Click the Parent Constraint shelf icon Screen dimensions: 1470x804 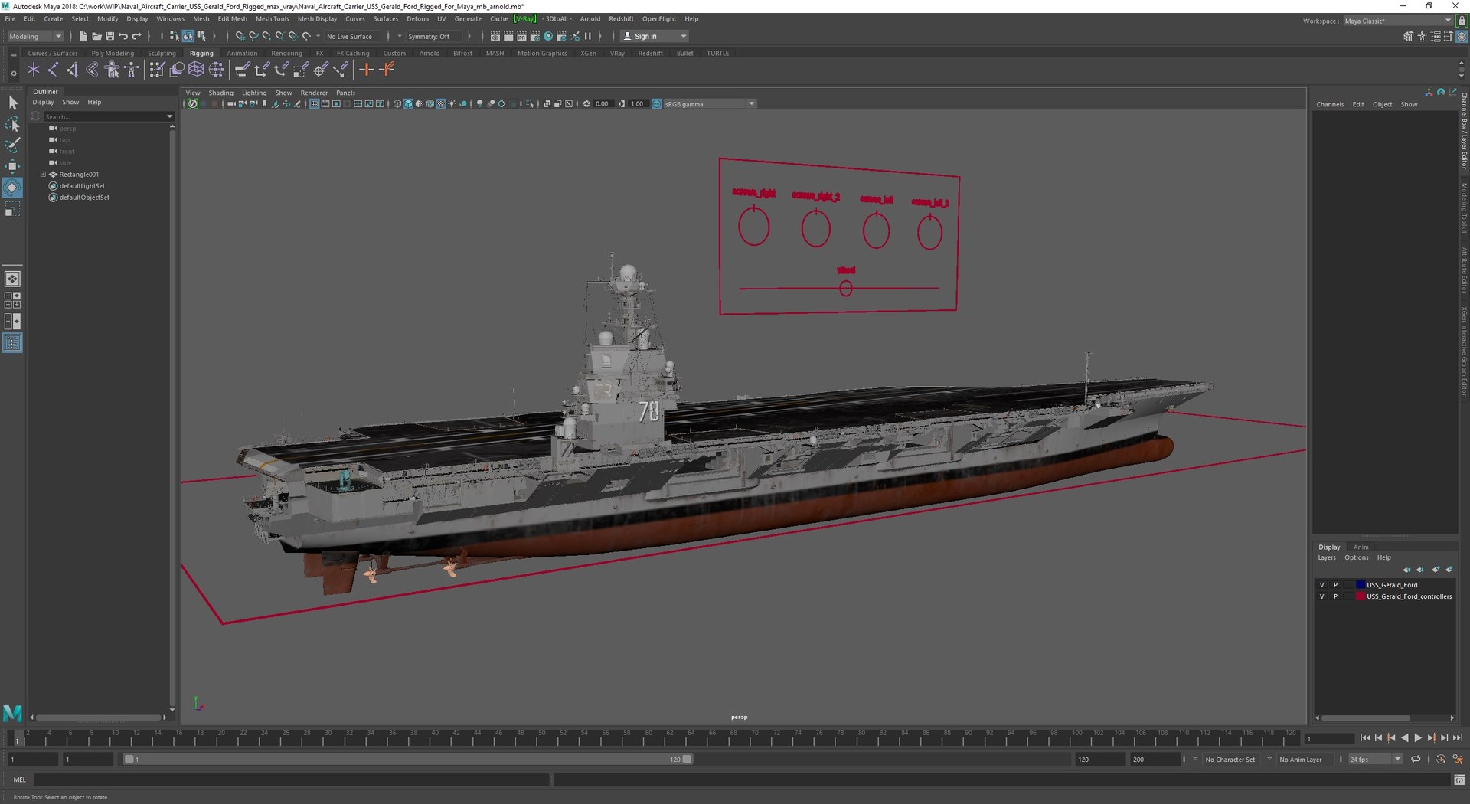(x=242, y=70)
